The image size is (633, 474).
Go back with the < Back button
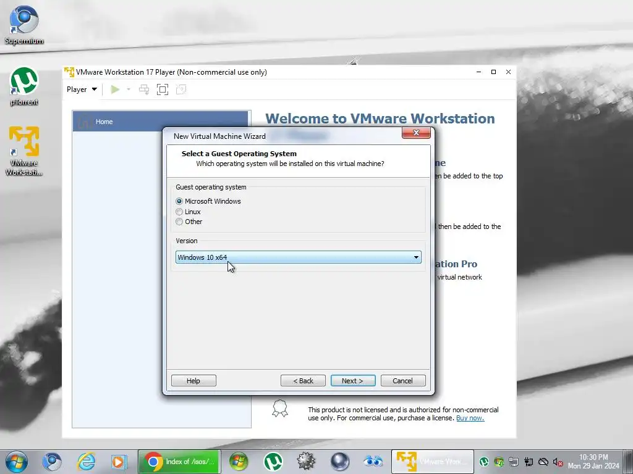pos(303,380)
